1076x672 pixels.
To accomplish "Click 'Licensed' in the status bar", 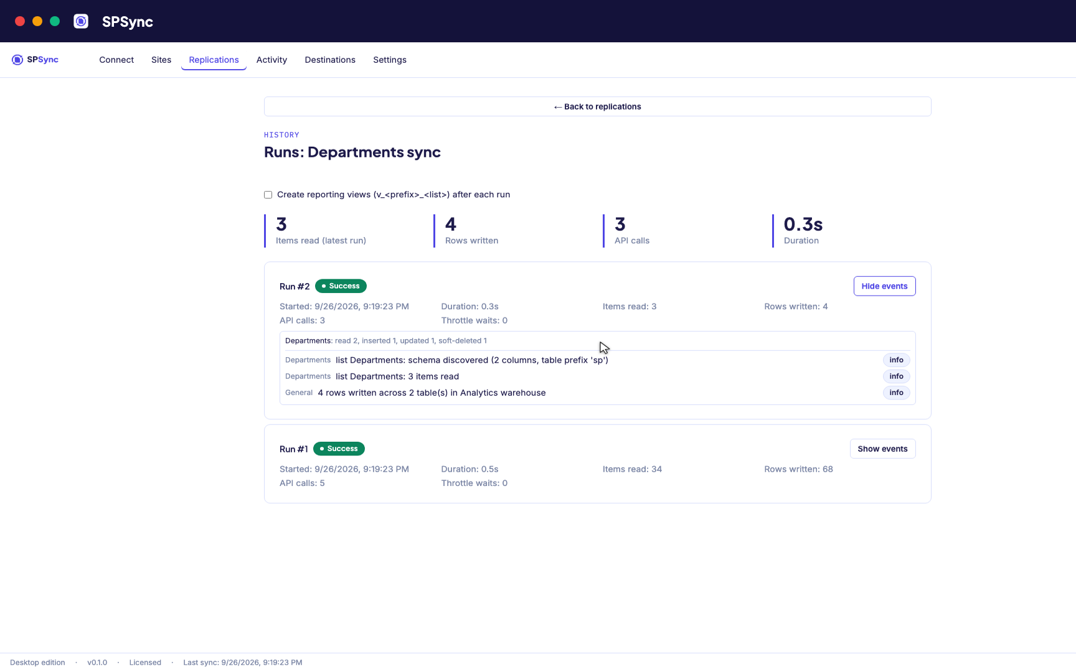I will (x=145, y=663).
